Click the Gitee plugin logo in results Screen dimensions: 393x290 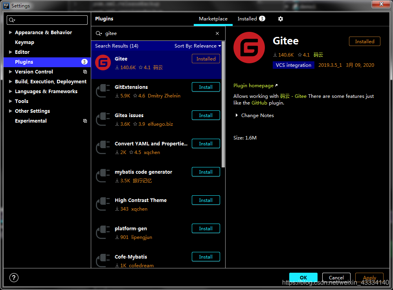pyautogui.click(x=103, y=62)
